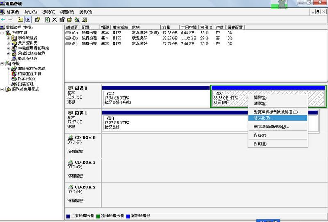Click the Back arrow in the toolbar
This screenshot has width=328, height=222.
coord(3,19)
